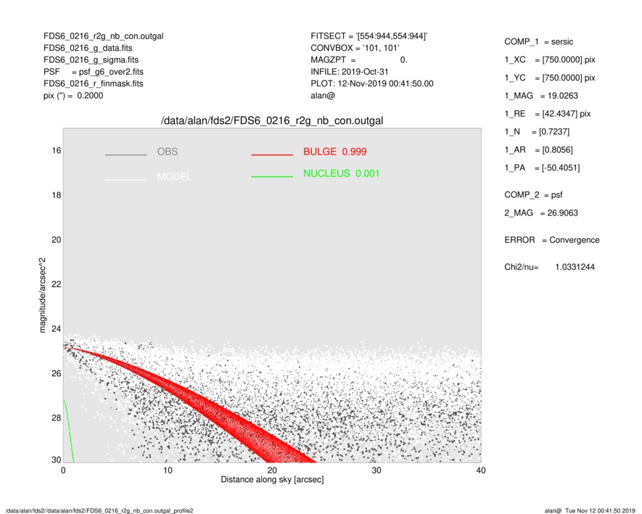Click the 1_PA = [-50.4051] value
The height and width of the screenshot is (514, 642).
(542, 168)
